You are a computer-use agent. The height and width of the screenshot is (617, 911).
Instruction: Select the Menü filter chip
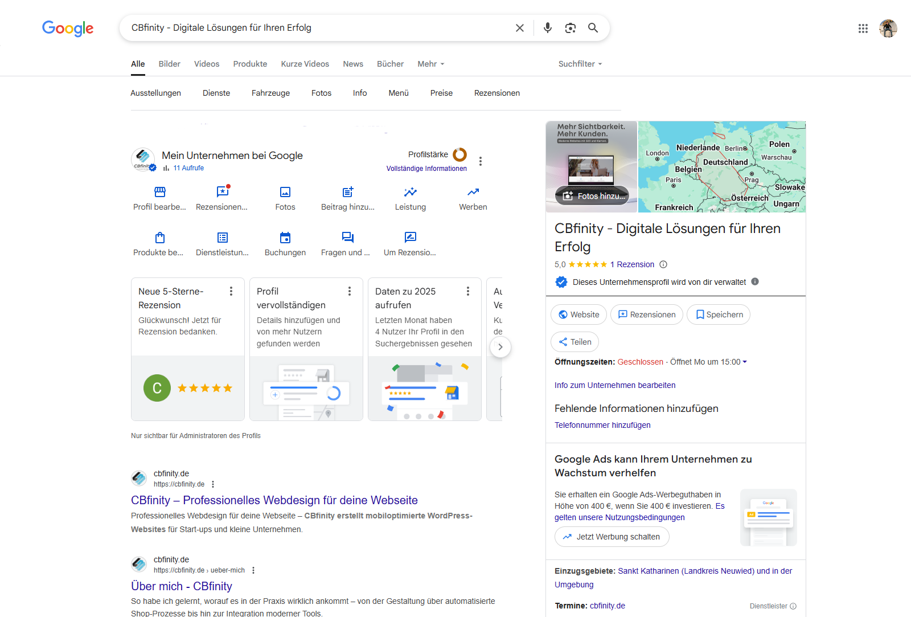point(399,93)
